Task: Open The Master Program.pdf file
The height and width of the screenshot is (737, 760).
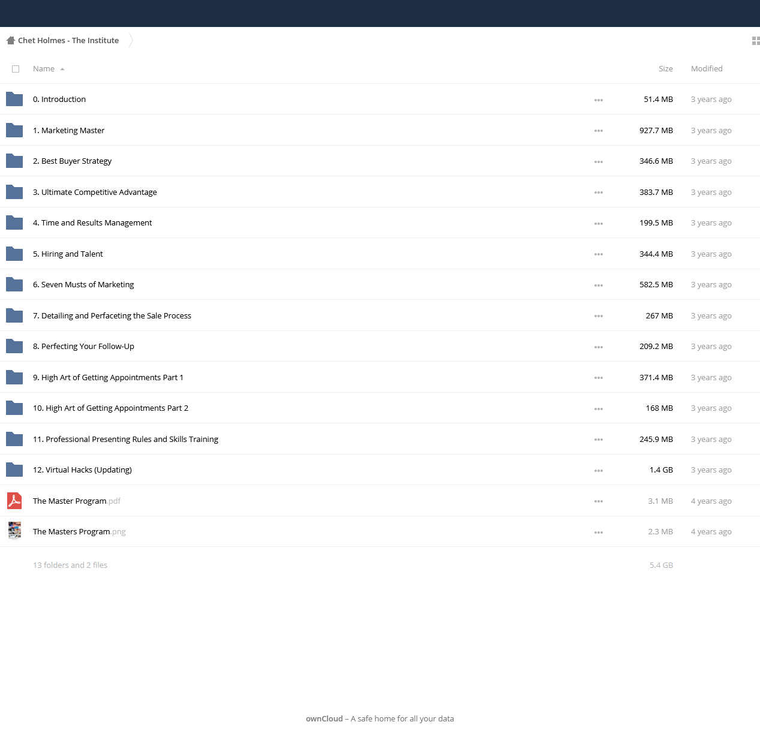Action: 77,501
